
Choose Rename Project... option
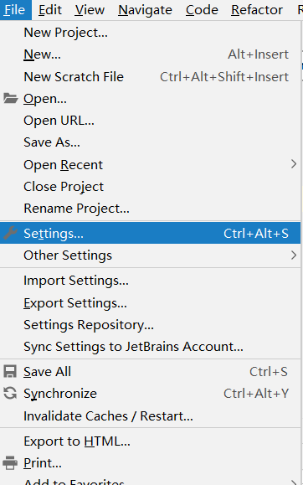click(151, 209)
